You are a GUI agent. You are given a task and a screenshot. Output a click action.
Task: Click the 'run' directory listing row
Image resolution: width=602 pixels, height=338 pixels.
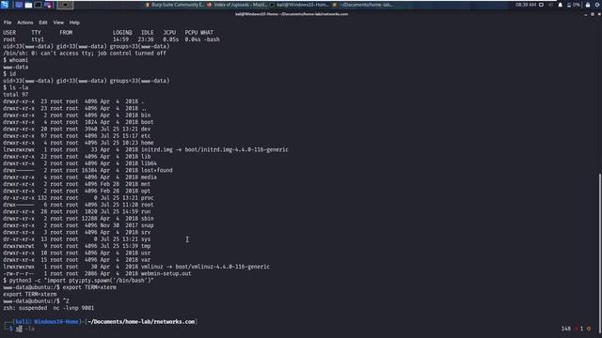[x=77, y=212]
